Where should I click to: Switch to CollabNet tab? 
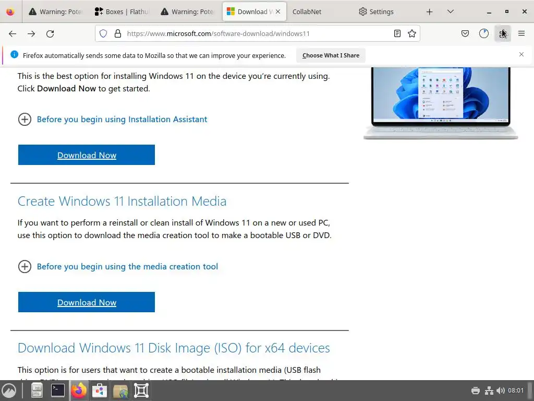point(320,11)
